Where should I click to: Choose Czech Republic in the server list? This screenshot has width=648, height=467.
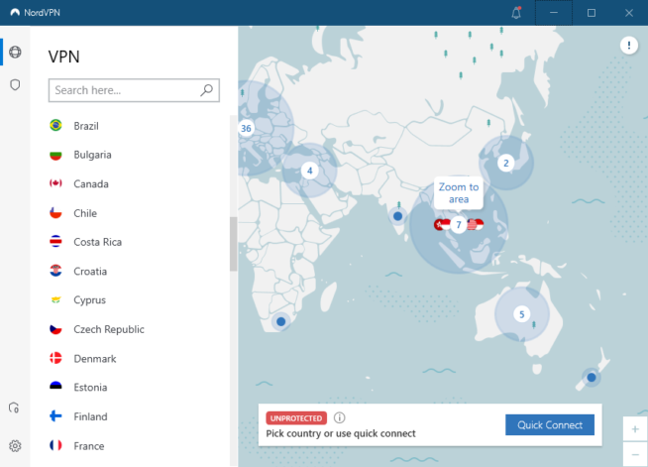click(108, 329)
